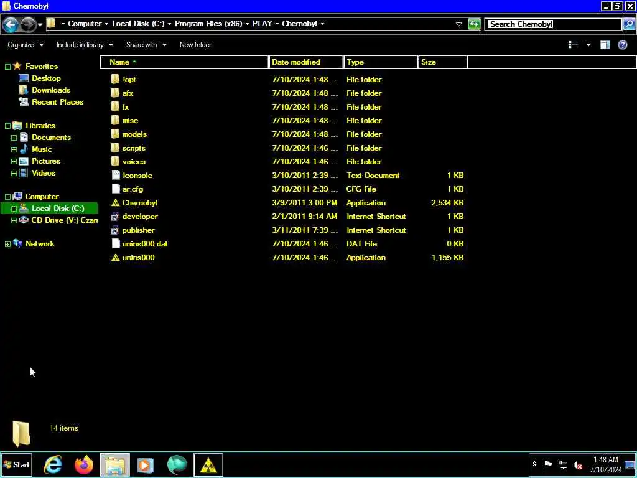Screen dimensions: 637x478
Task: Expand the Local Disk (C:) node
Action: (14, 209)
